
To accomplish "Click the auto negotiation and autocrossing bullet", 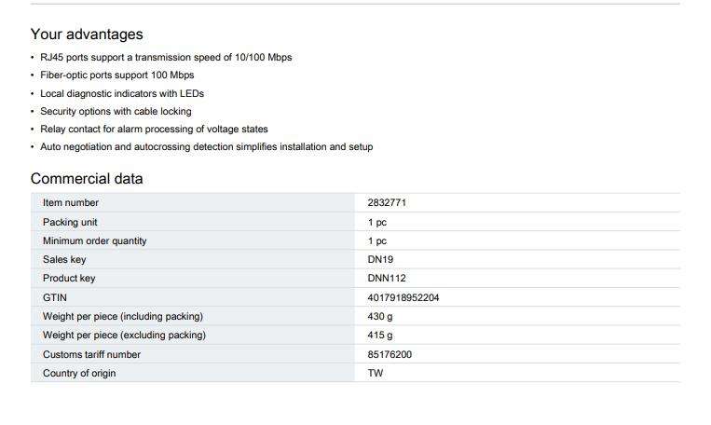I will [x=207, y=146].
